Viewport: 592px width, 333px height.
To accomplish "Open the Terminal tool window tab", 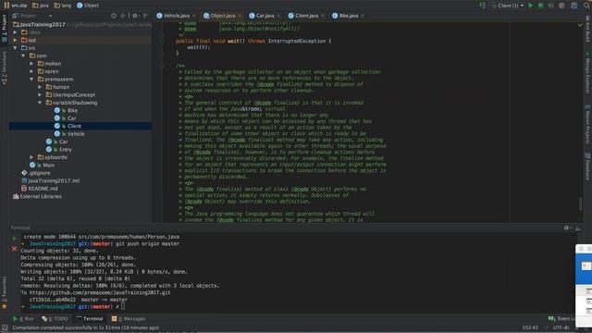I will tap(90, 318).
